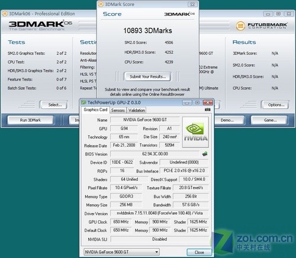
Task: Switch to the Validation tab
Action: (137, 110)
